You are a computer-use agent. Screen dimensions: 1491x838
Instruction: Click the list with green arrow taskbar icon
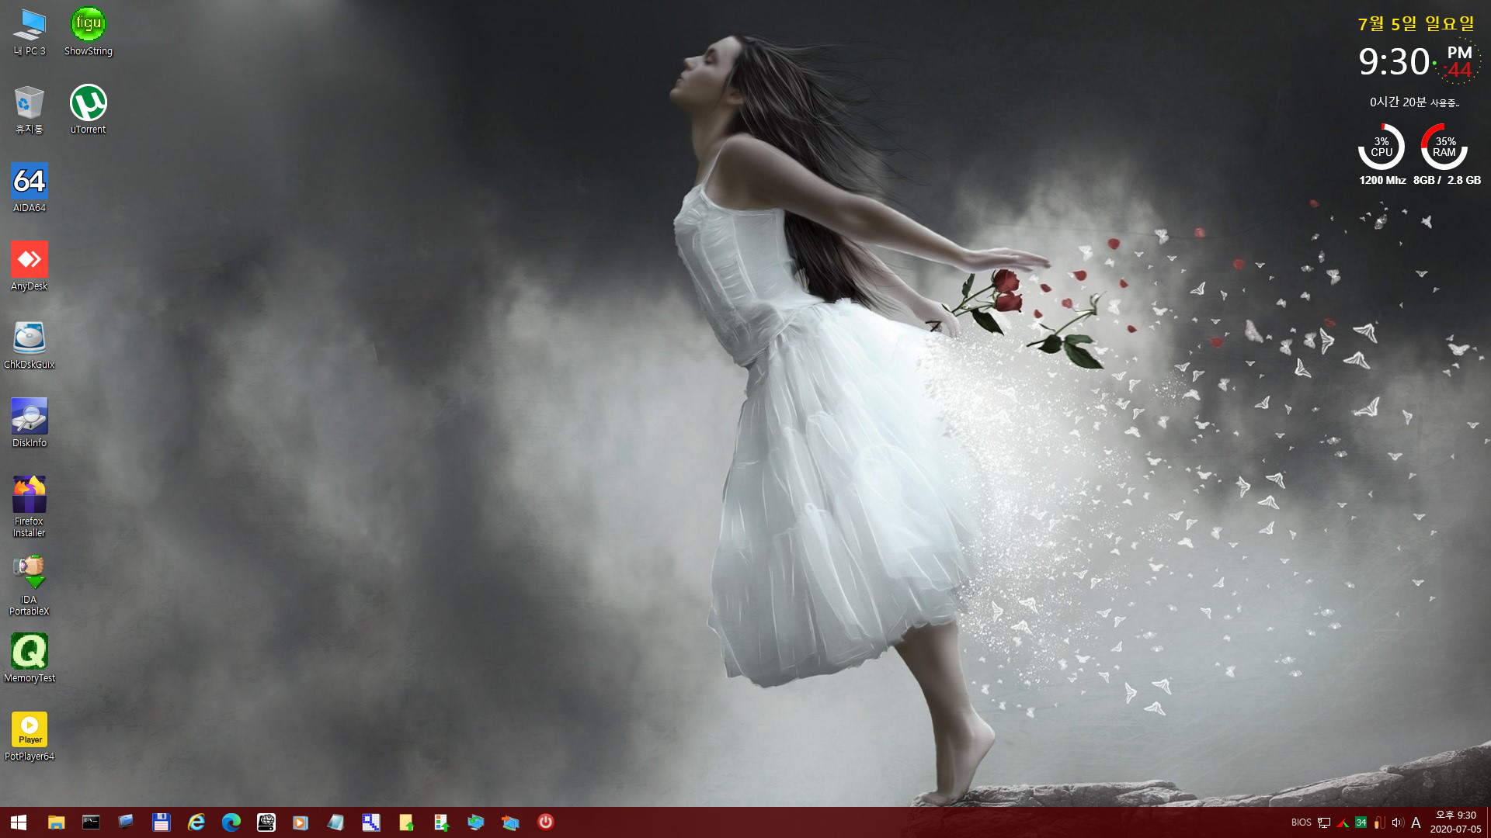(441, 822)
